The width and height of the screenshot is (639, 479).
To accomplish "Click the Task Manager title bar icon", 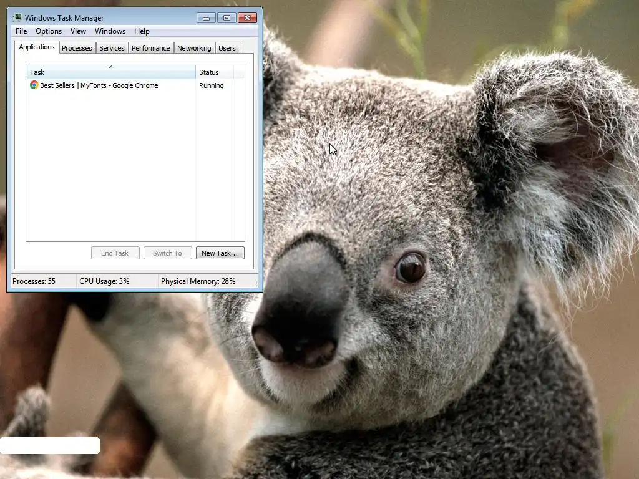I will coord(17,17).
